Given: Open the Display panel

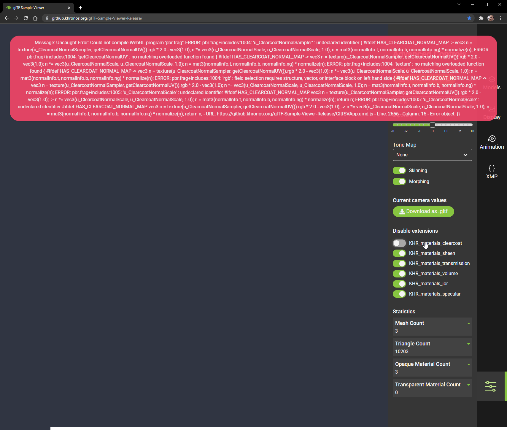Looking at the screenshot, I should (491, 112).
